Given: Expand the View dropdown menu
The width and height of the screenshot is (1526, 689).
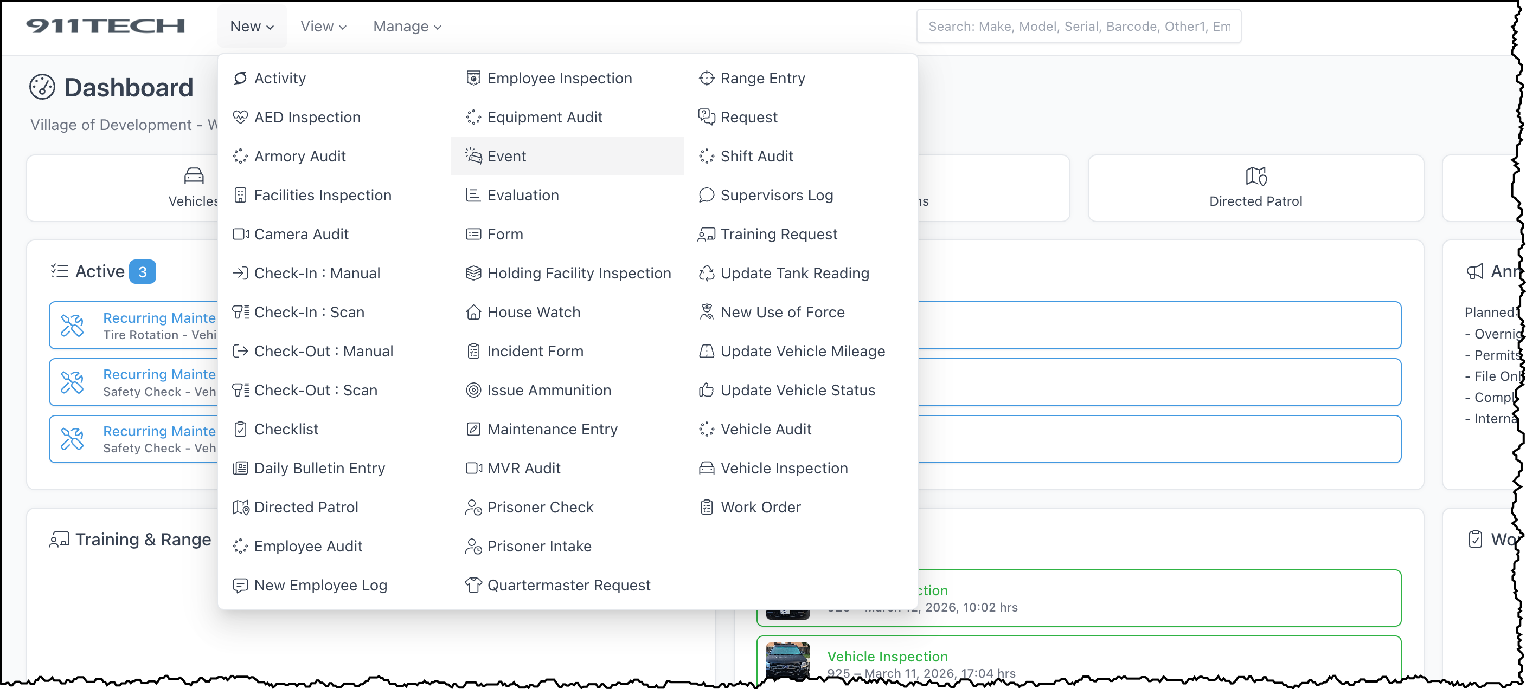Looking at the screenshot, I should [x=323, y=27].
